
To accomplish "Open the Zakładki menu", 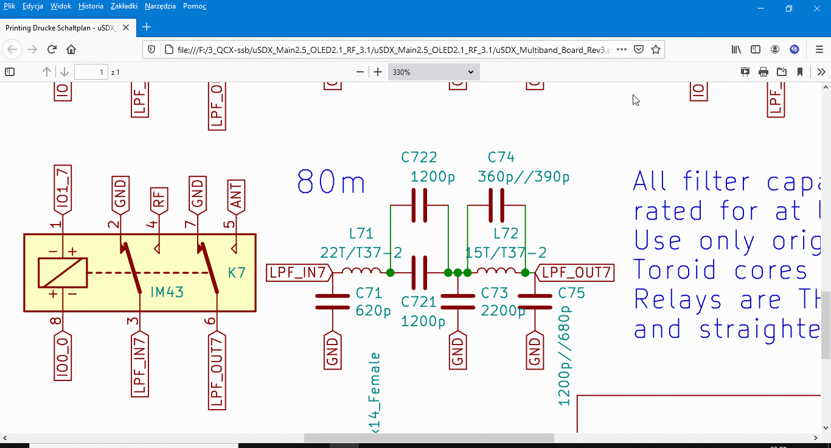I will pyautogui.click(x=123, y=6).
